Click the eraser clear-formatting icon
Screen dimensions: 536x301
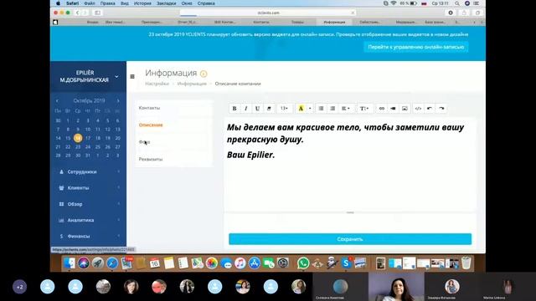coord(269,109)
